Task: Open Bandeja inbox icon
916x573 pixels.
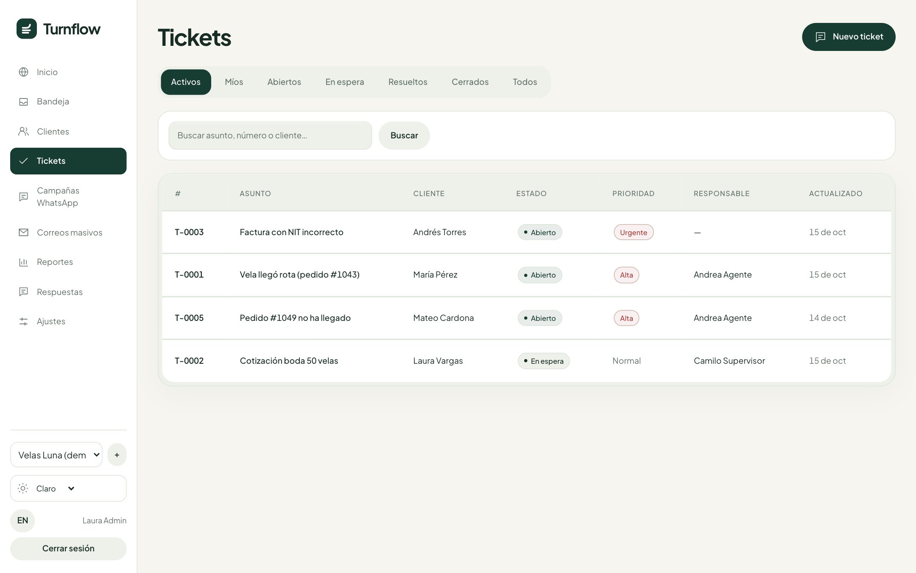Action: tap(24, 101)
